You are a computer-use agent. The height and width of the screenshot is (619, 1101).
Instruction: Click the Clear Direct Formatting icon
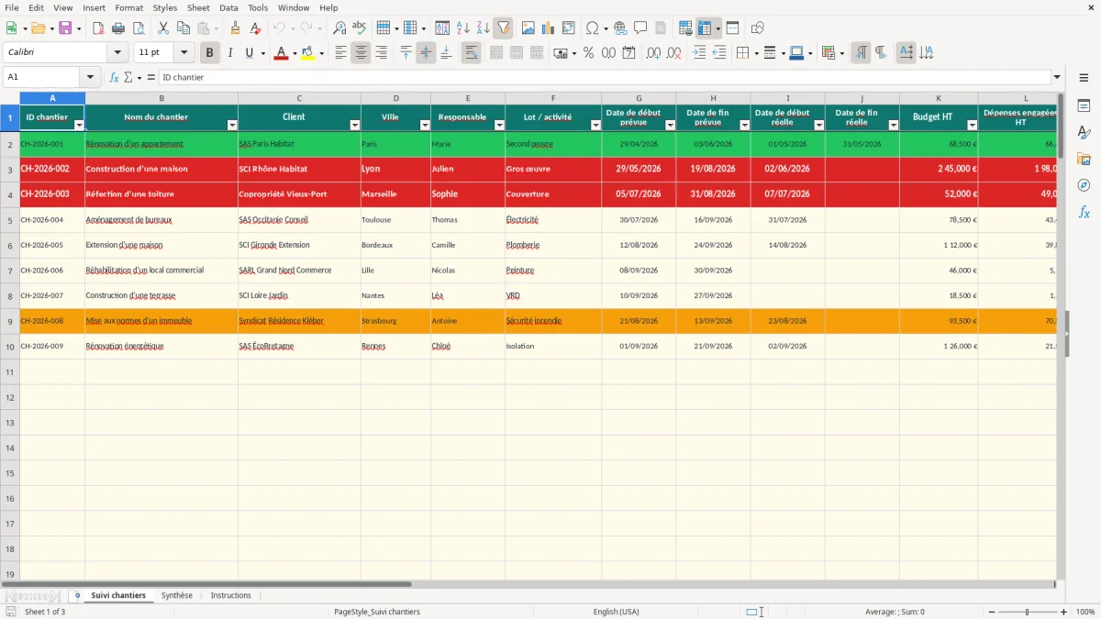(256, 28)
